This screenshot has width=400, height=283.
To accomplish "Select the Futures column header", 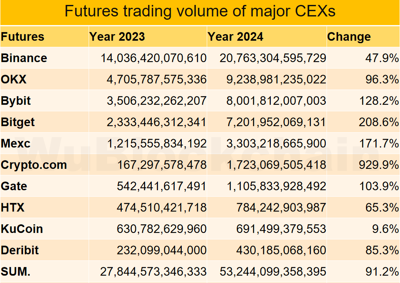I will pos(23,37).
